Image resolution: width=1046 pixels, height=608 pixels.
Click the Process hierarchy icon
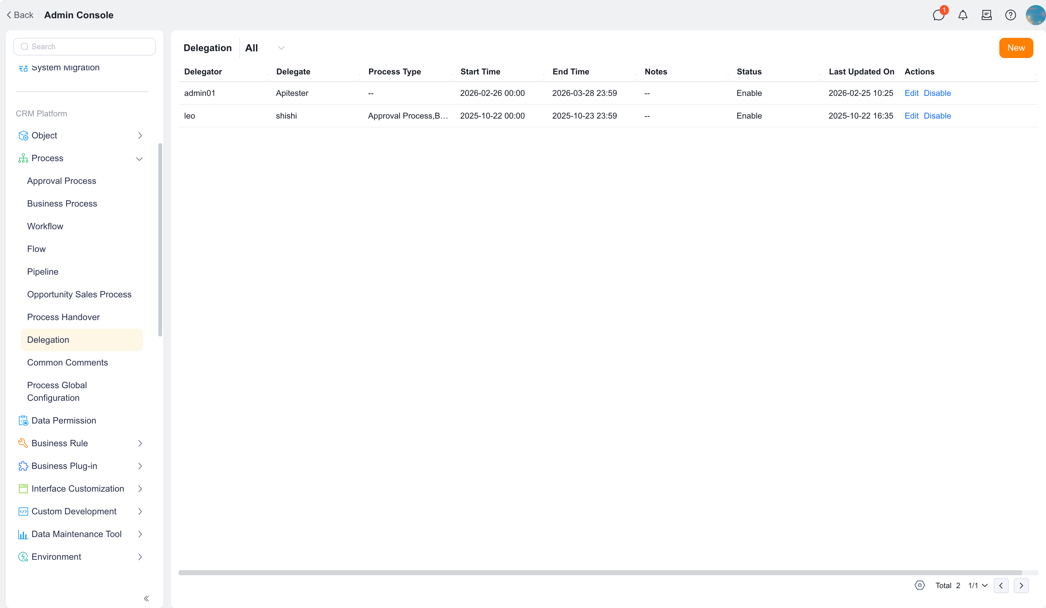click(23, 158)
